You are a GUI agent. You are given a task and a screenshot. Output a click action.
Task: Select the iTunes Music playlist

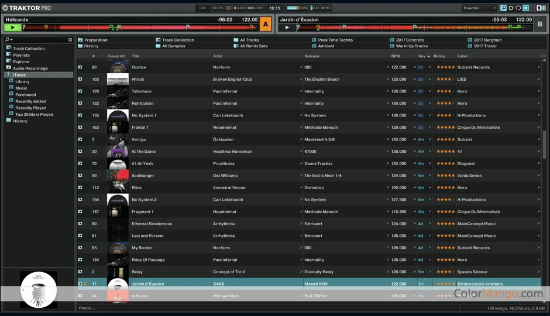(x=21, y=88)
